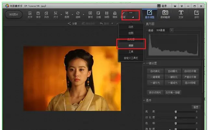The width and height of the screenshot is (208, 130).
Task: Open the RGB通道 channel dropdown
Action: [x=172, y=30]
